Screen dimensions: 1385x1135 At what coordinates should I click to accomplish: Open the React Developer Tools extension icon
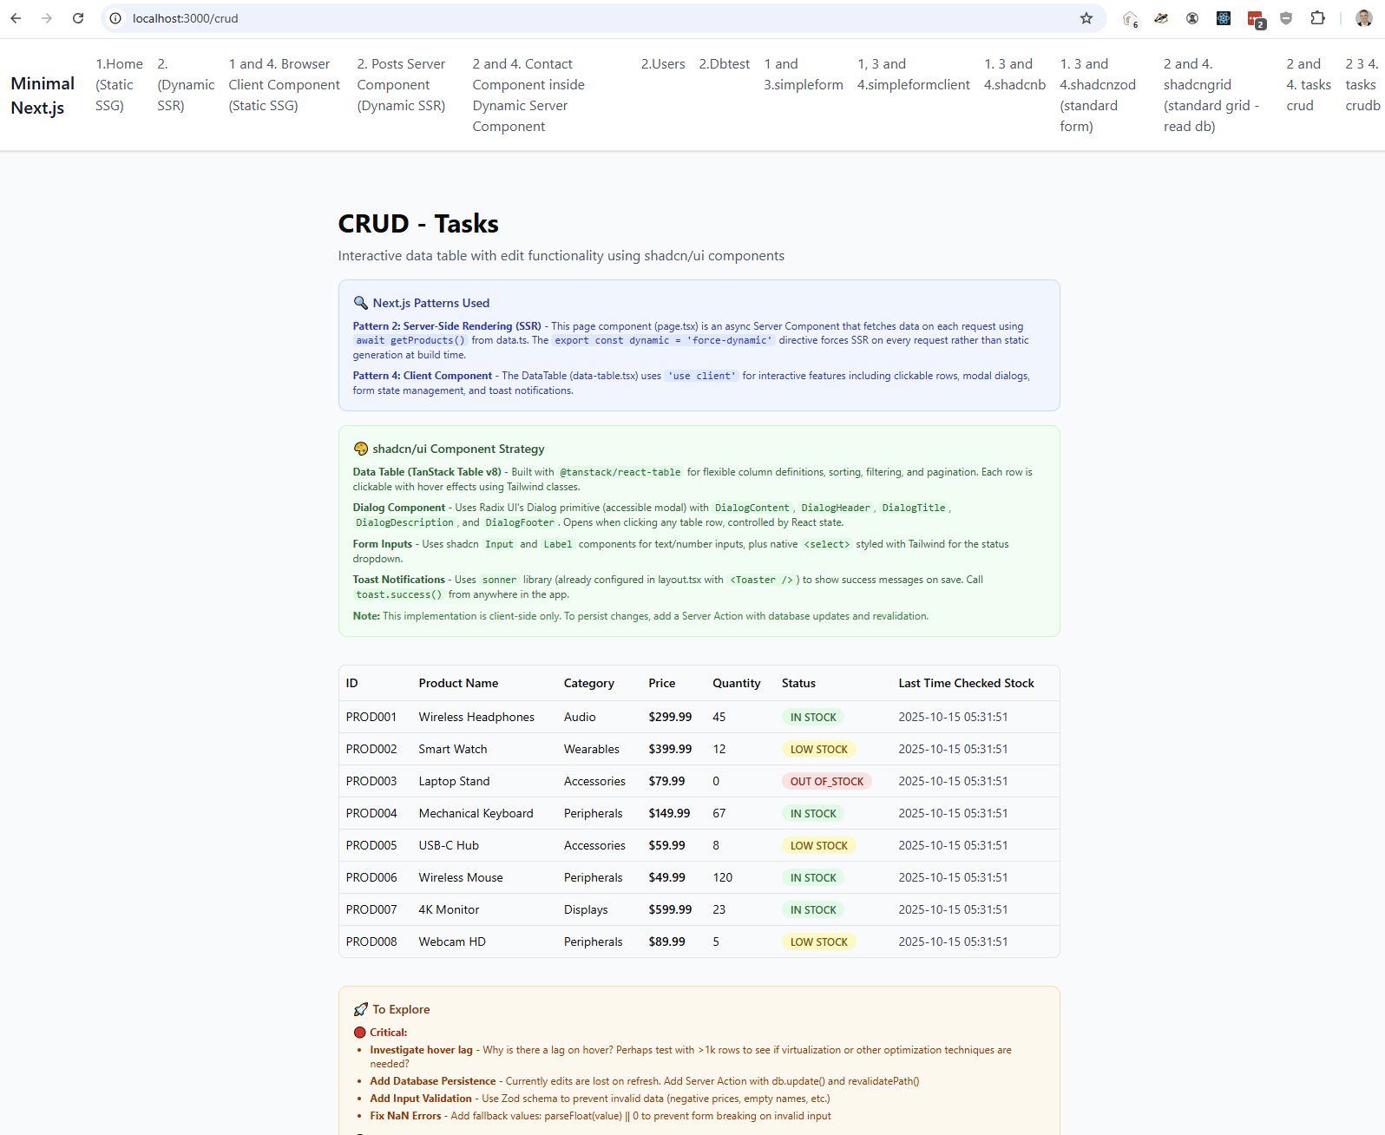click(x=1223, y=18)
